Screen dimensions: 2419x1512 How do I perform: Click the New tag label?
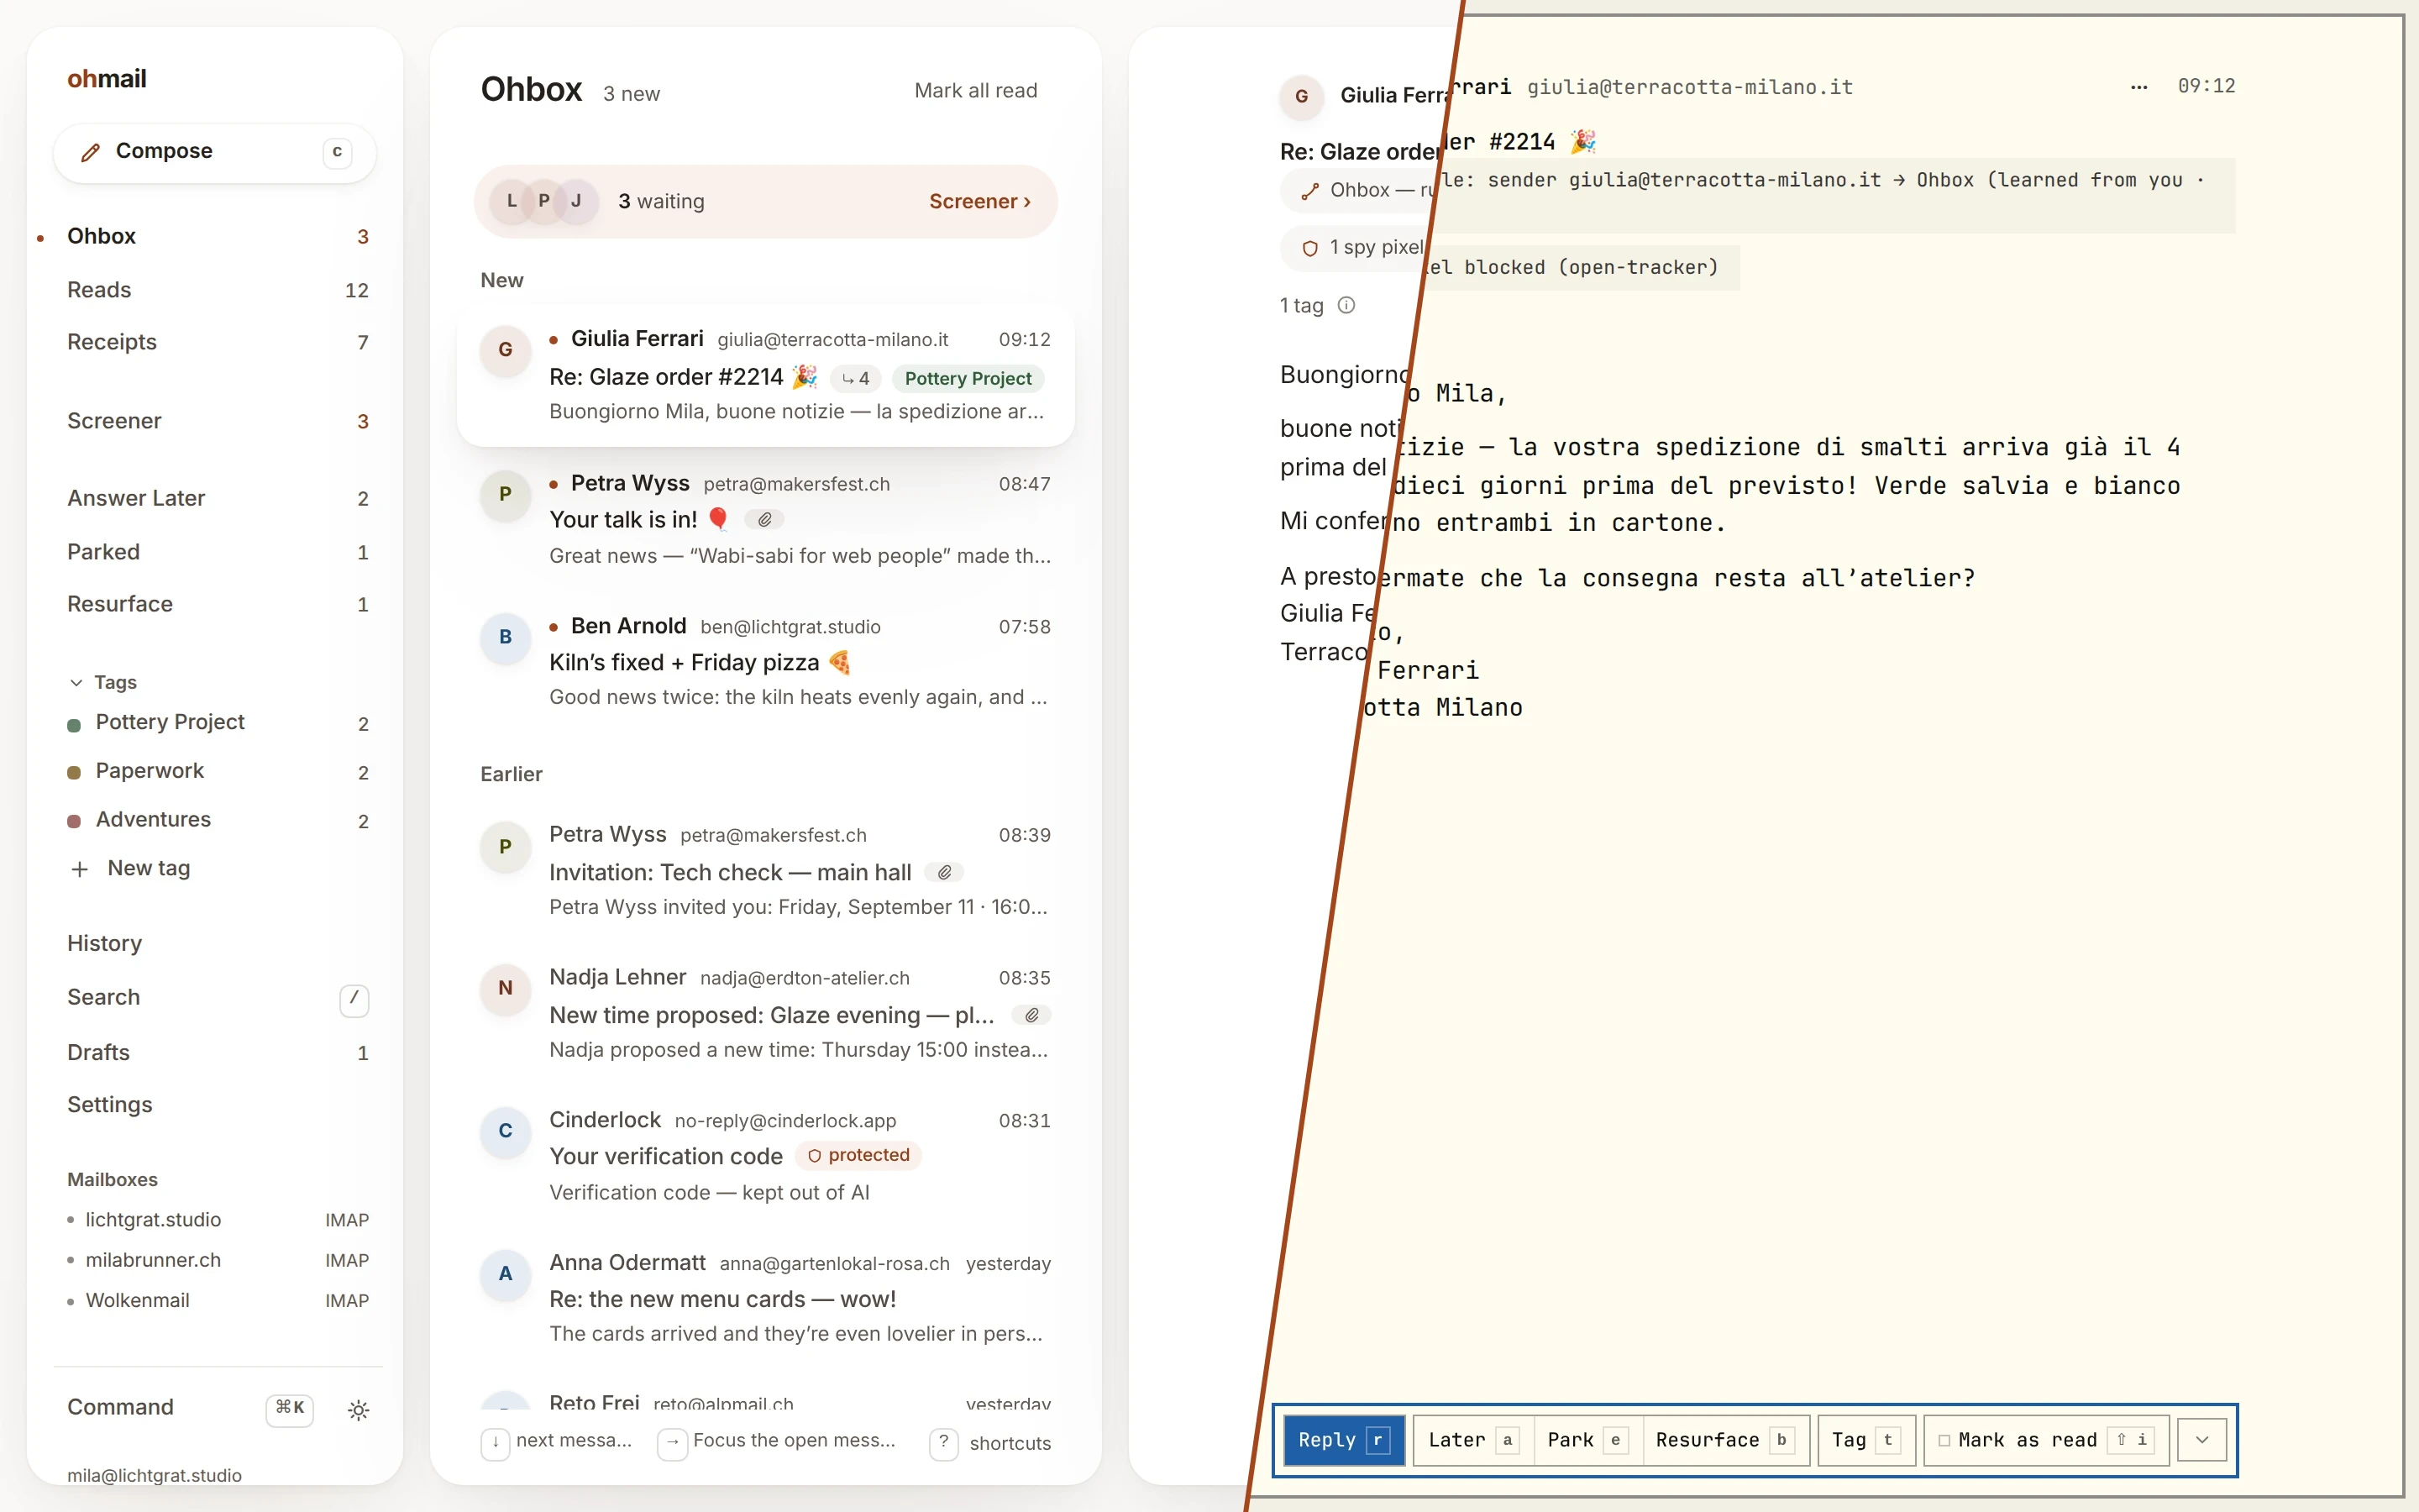point(149,869)
